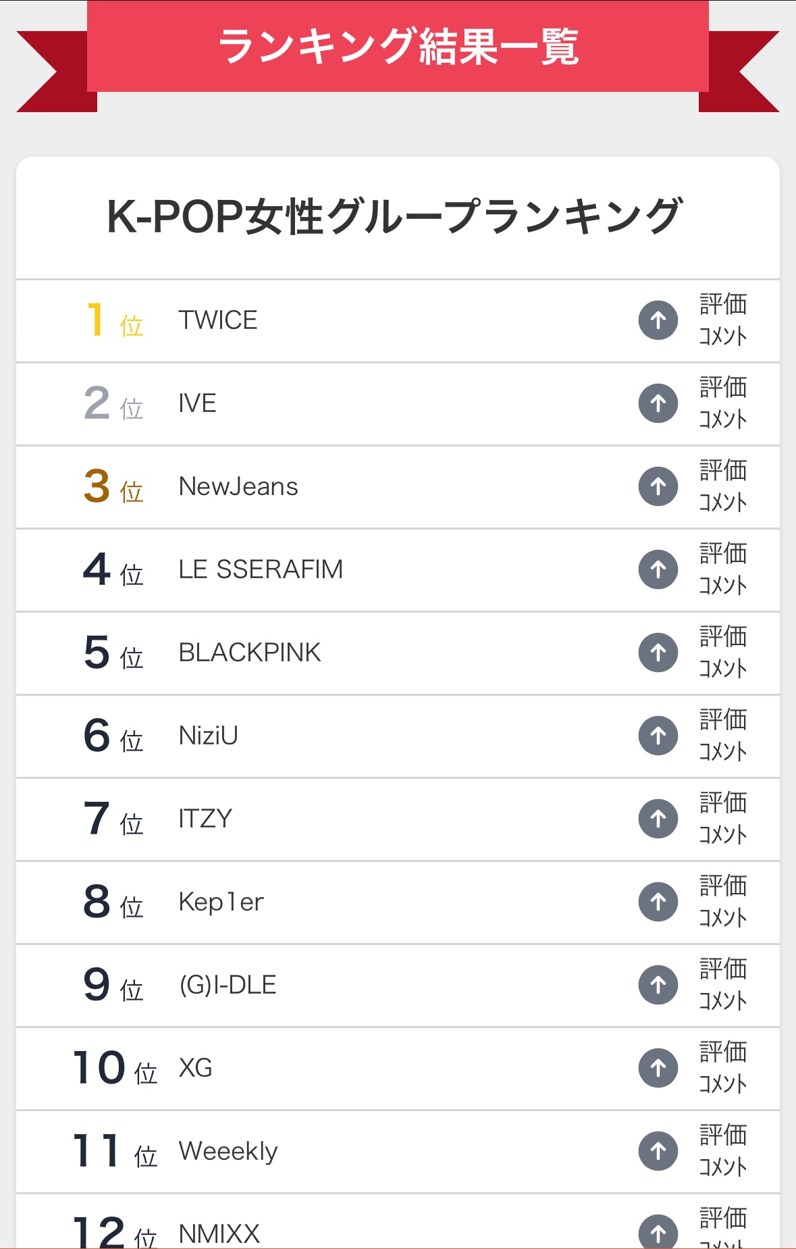The height and width of the screenshot is (1249, 796).
Task: Open 評価コメント for TWICE
Action: click(723, 320)
